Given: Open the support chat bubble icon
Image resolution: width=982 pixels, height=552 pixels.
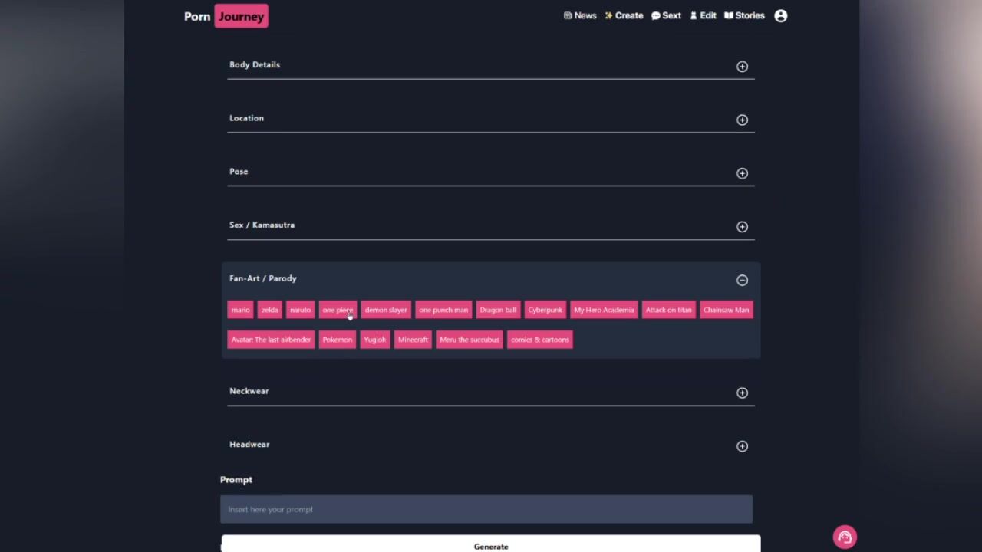Looking at the screenshot, I should [x=845, y=537].
